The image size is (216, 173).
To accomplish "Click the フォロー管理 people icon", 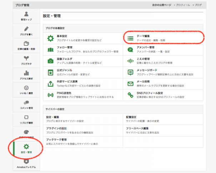I will click(x=50, y=49).
